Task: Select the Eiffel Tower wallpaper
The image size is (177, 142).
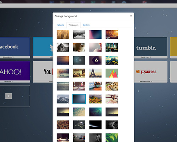Action: (95, 73)
